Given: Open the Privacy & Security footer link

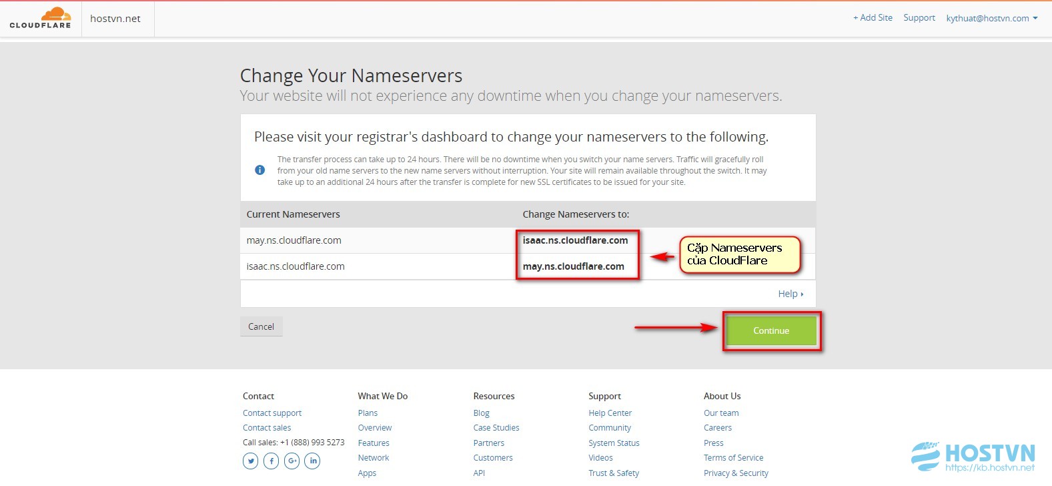Looking at the screenshot, I should [736, 473].
